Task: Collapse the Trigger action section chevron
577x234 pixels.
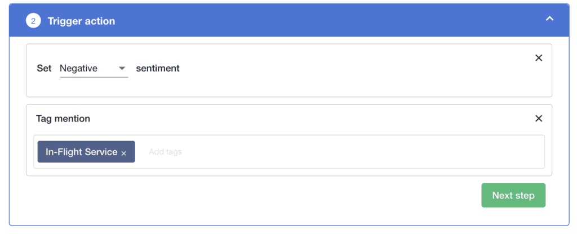Action: [550, 19]
